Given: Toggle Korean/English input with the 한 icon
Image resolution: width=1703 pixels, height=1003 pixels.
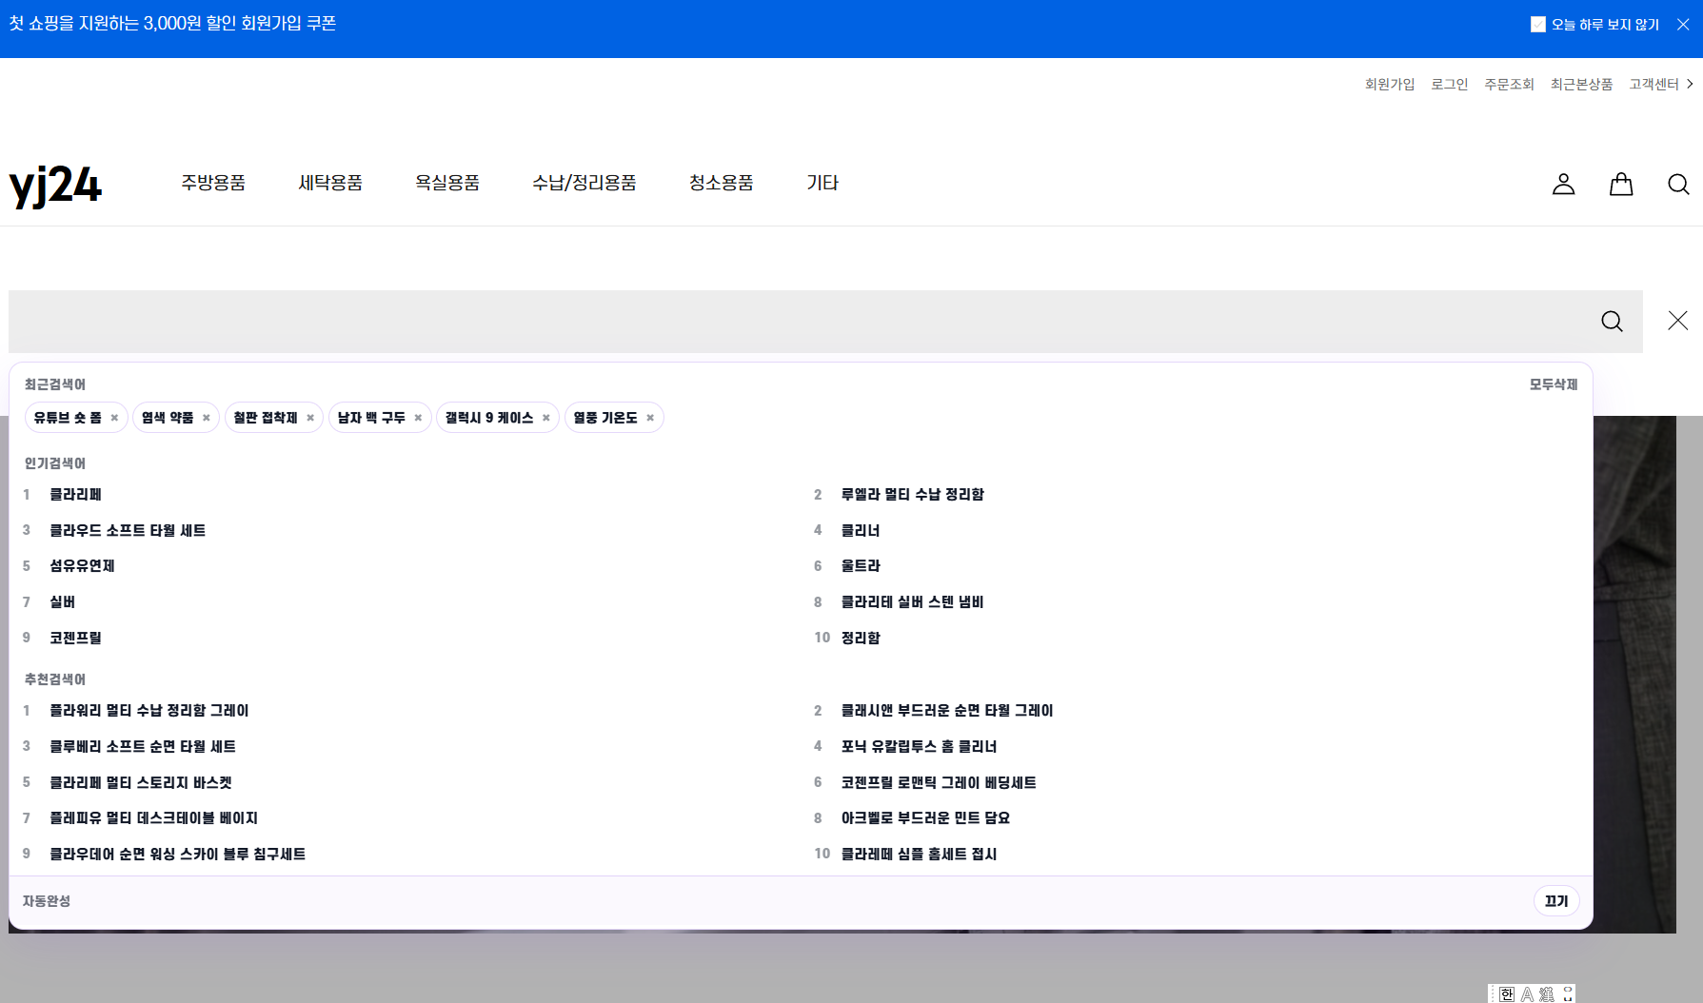Looking at the screenshot, I should (1507, 993).
